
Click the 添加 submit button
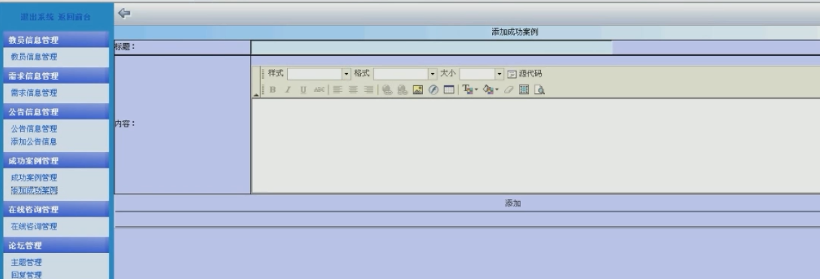513,203
